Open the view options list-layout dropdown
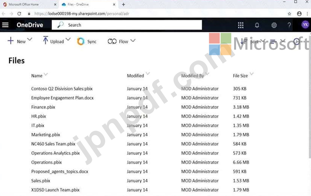 (278, 41)
